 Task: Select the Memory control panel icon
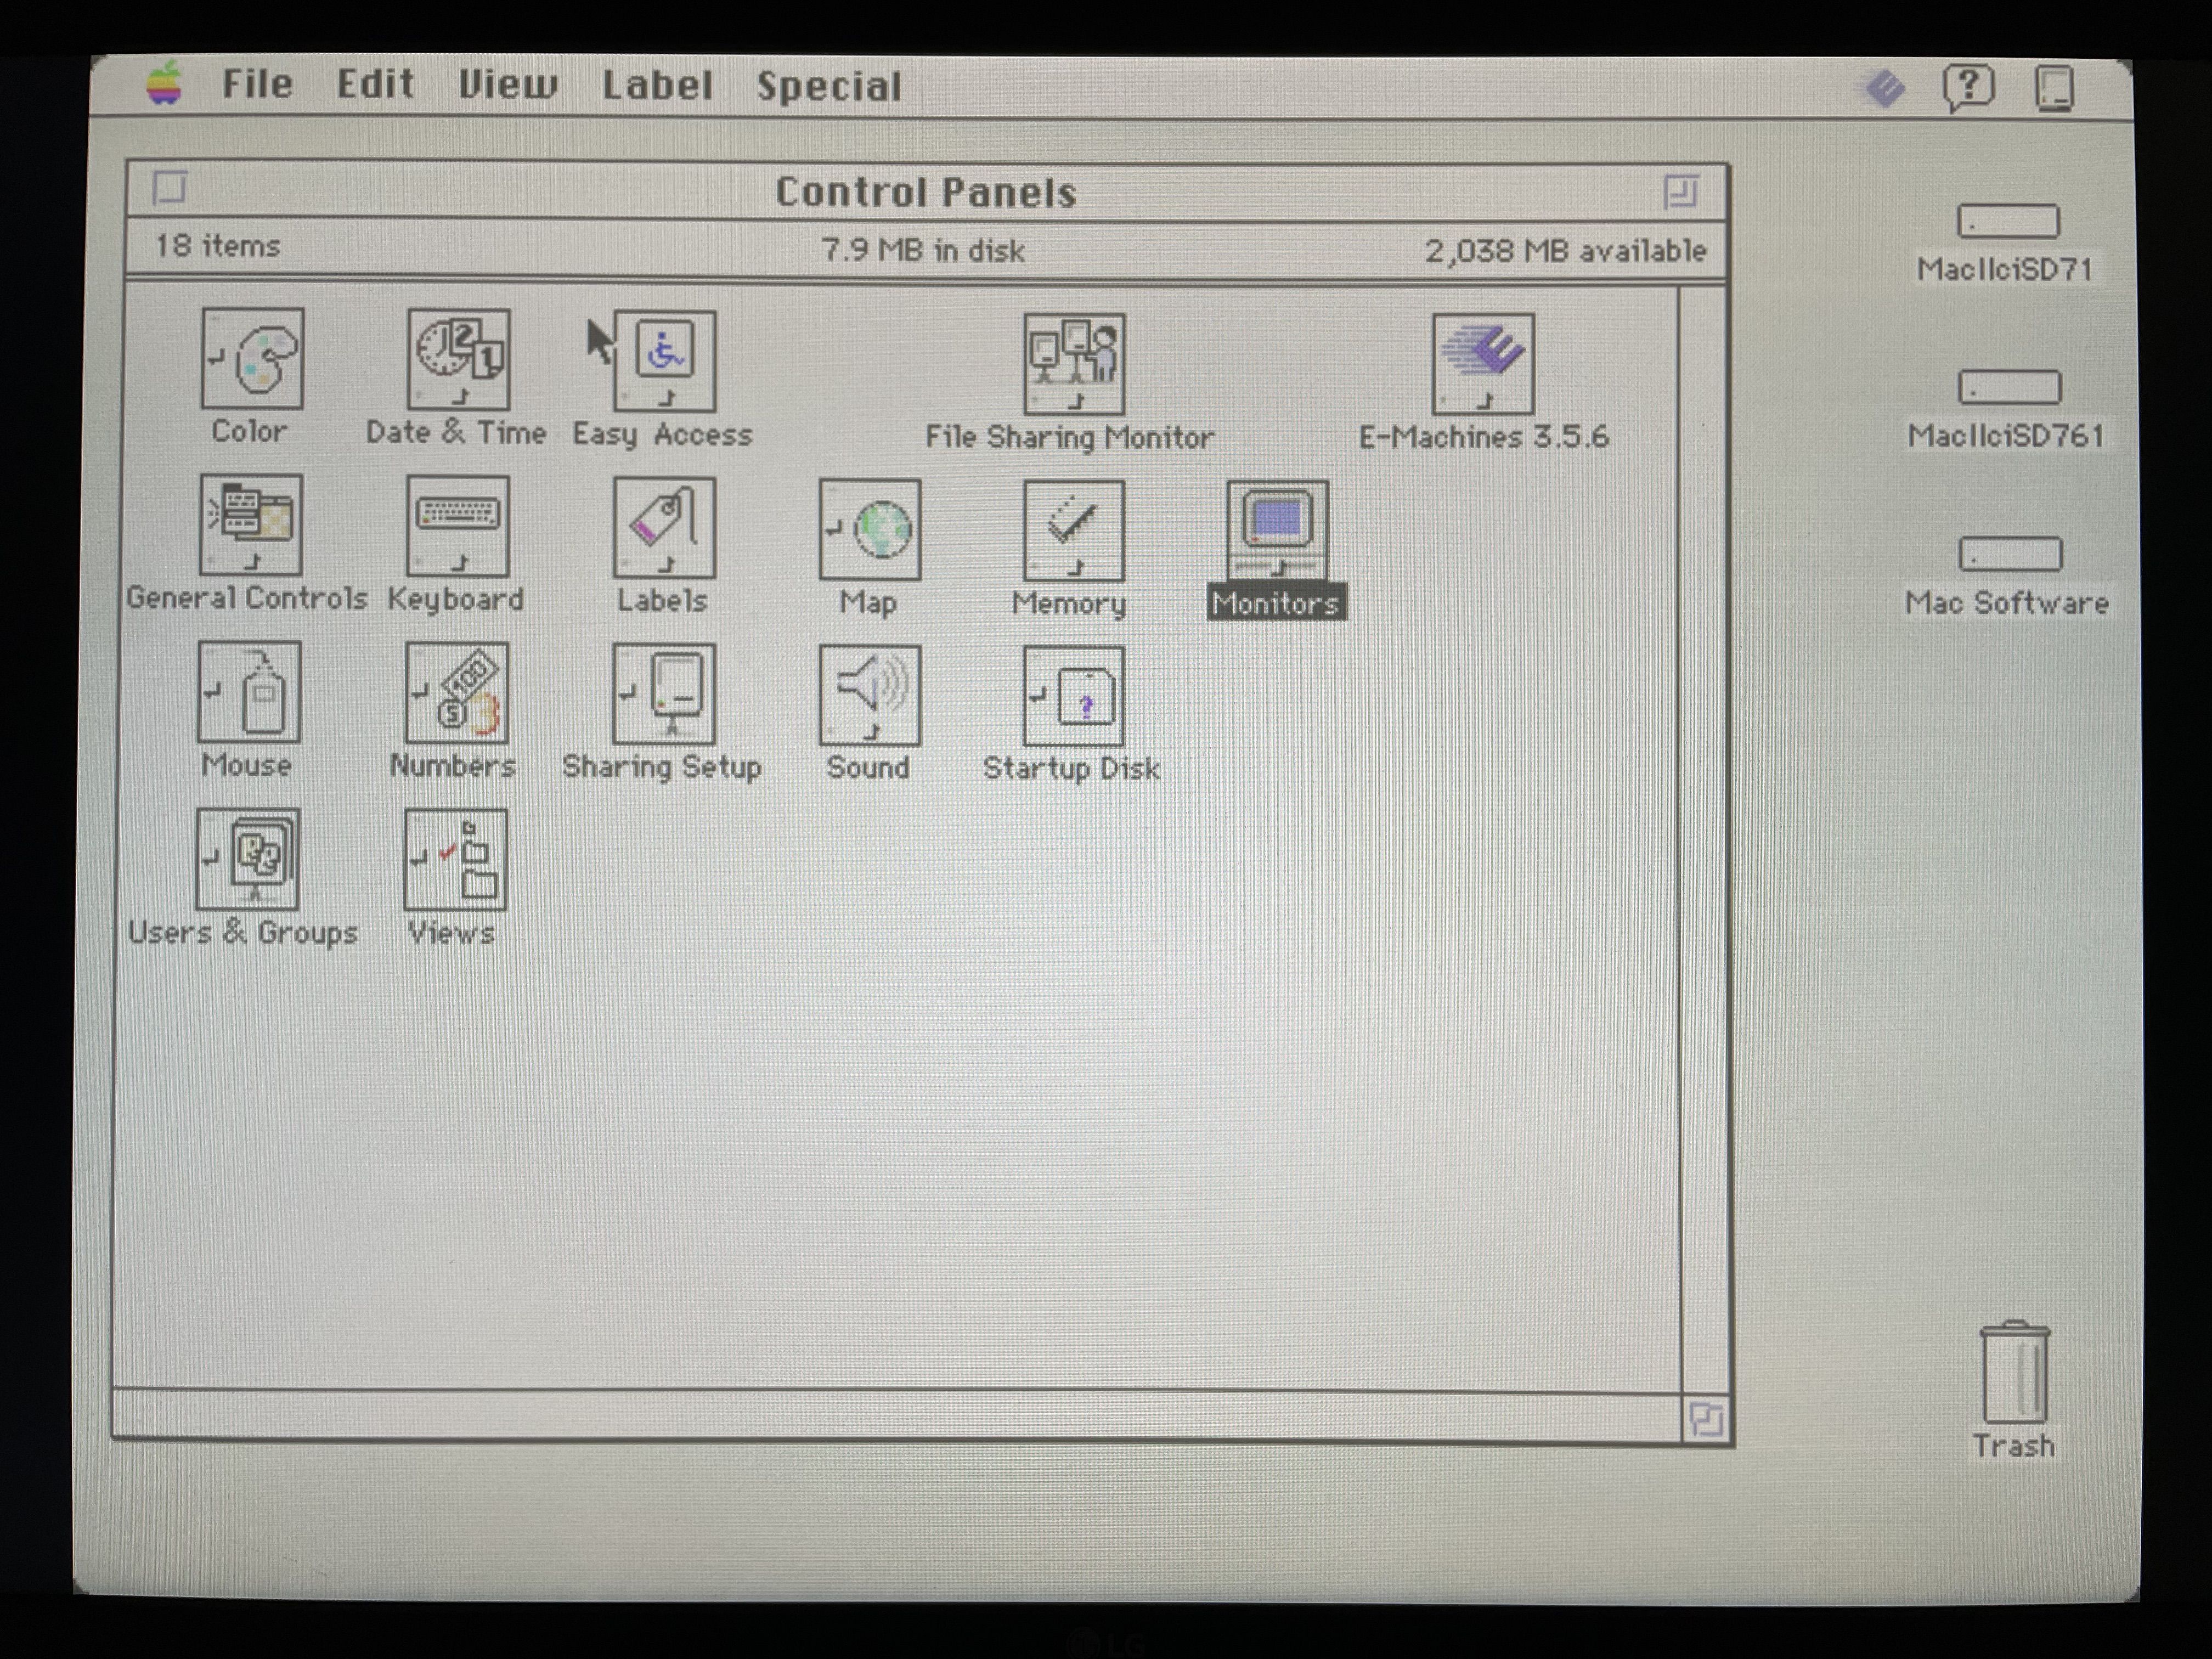(x=1073, y=531)
